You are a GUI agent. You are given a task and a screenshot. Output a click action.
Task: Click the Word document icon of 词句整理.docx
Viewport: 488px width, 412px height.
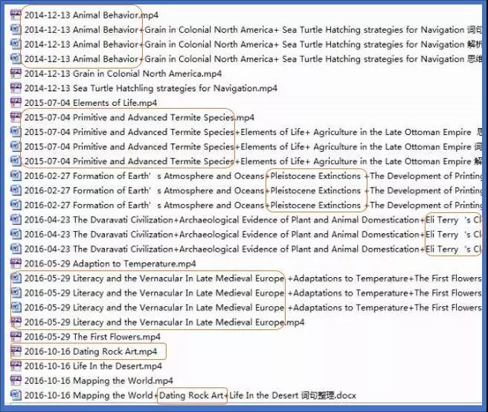[x=16, y=395]
